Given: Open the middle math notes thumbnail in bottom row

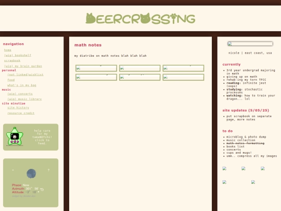Looking at the screenshot, I should [140, 77].
